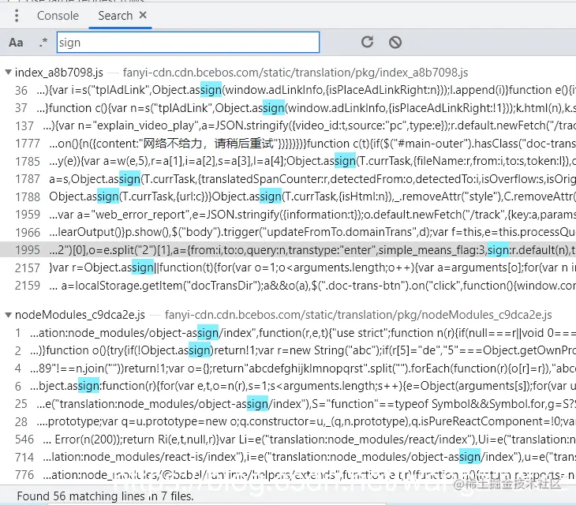The height and width of the screenshot is (505, 576).
Task: Open line 1959 web_error_report result
Action: [288, 215]
